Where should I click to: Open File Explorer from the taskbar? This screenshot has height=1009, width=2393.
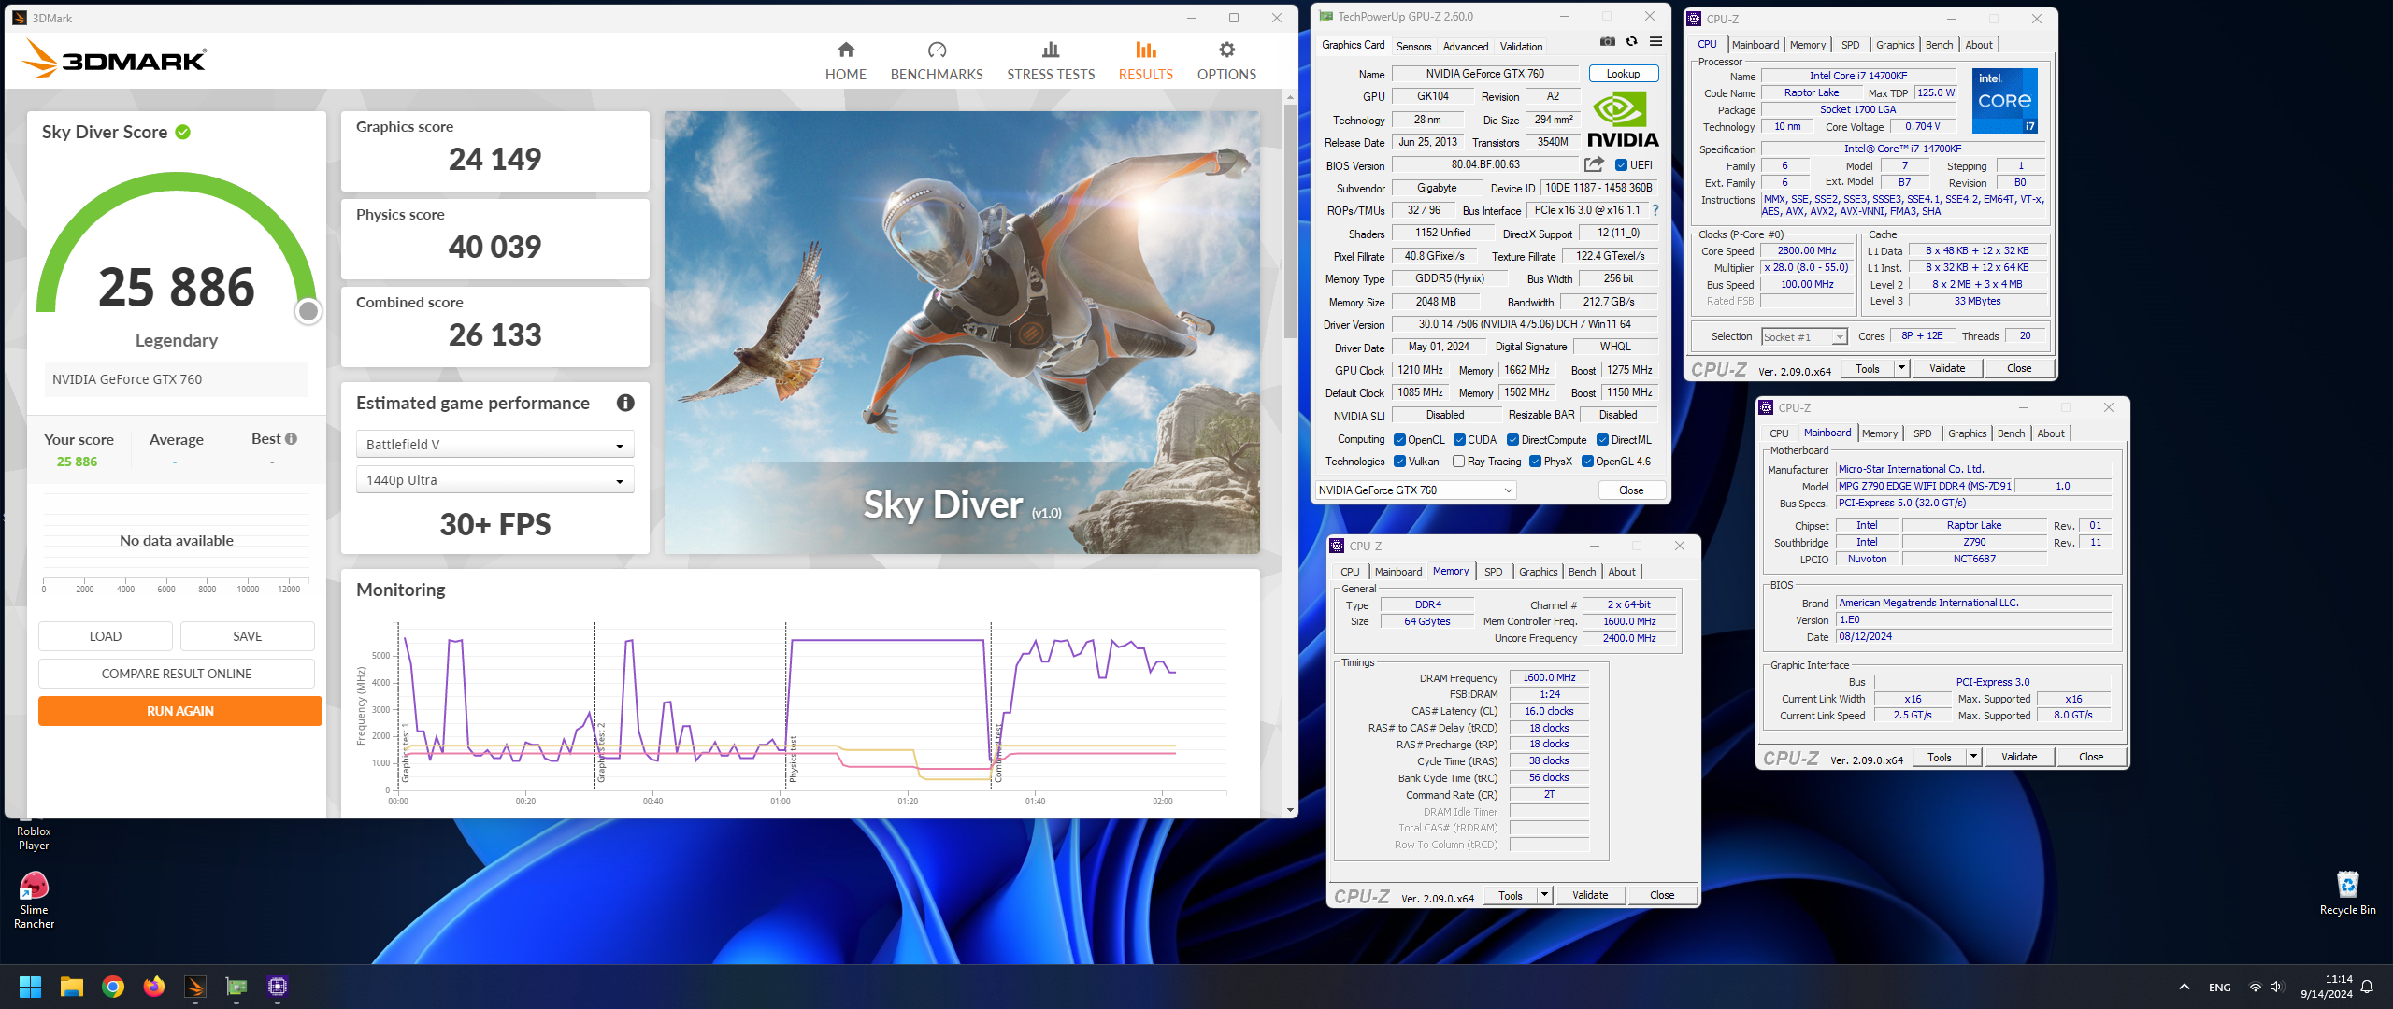(72, 987)
